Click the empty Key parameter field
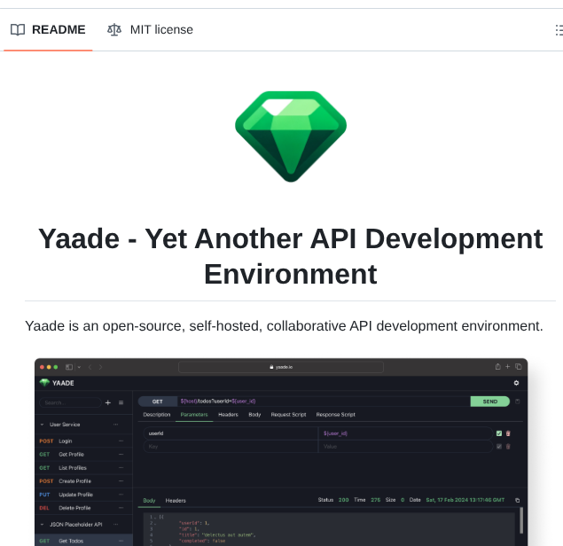 click(x=231, y=447)
